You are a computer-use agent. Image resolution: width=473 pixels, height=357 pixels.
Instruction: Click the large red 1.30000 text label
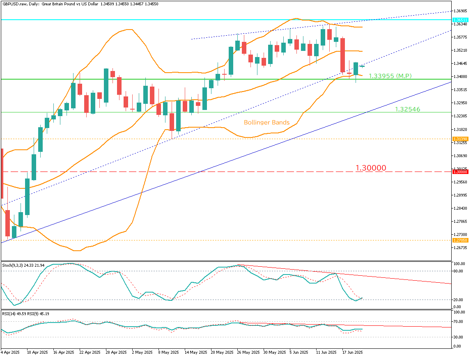[370, 168]
